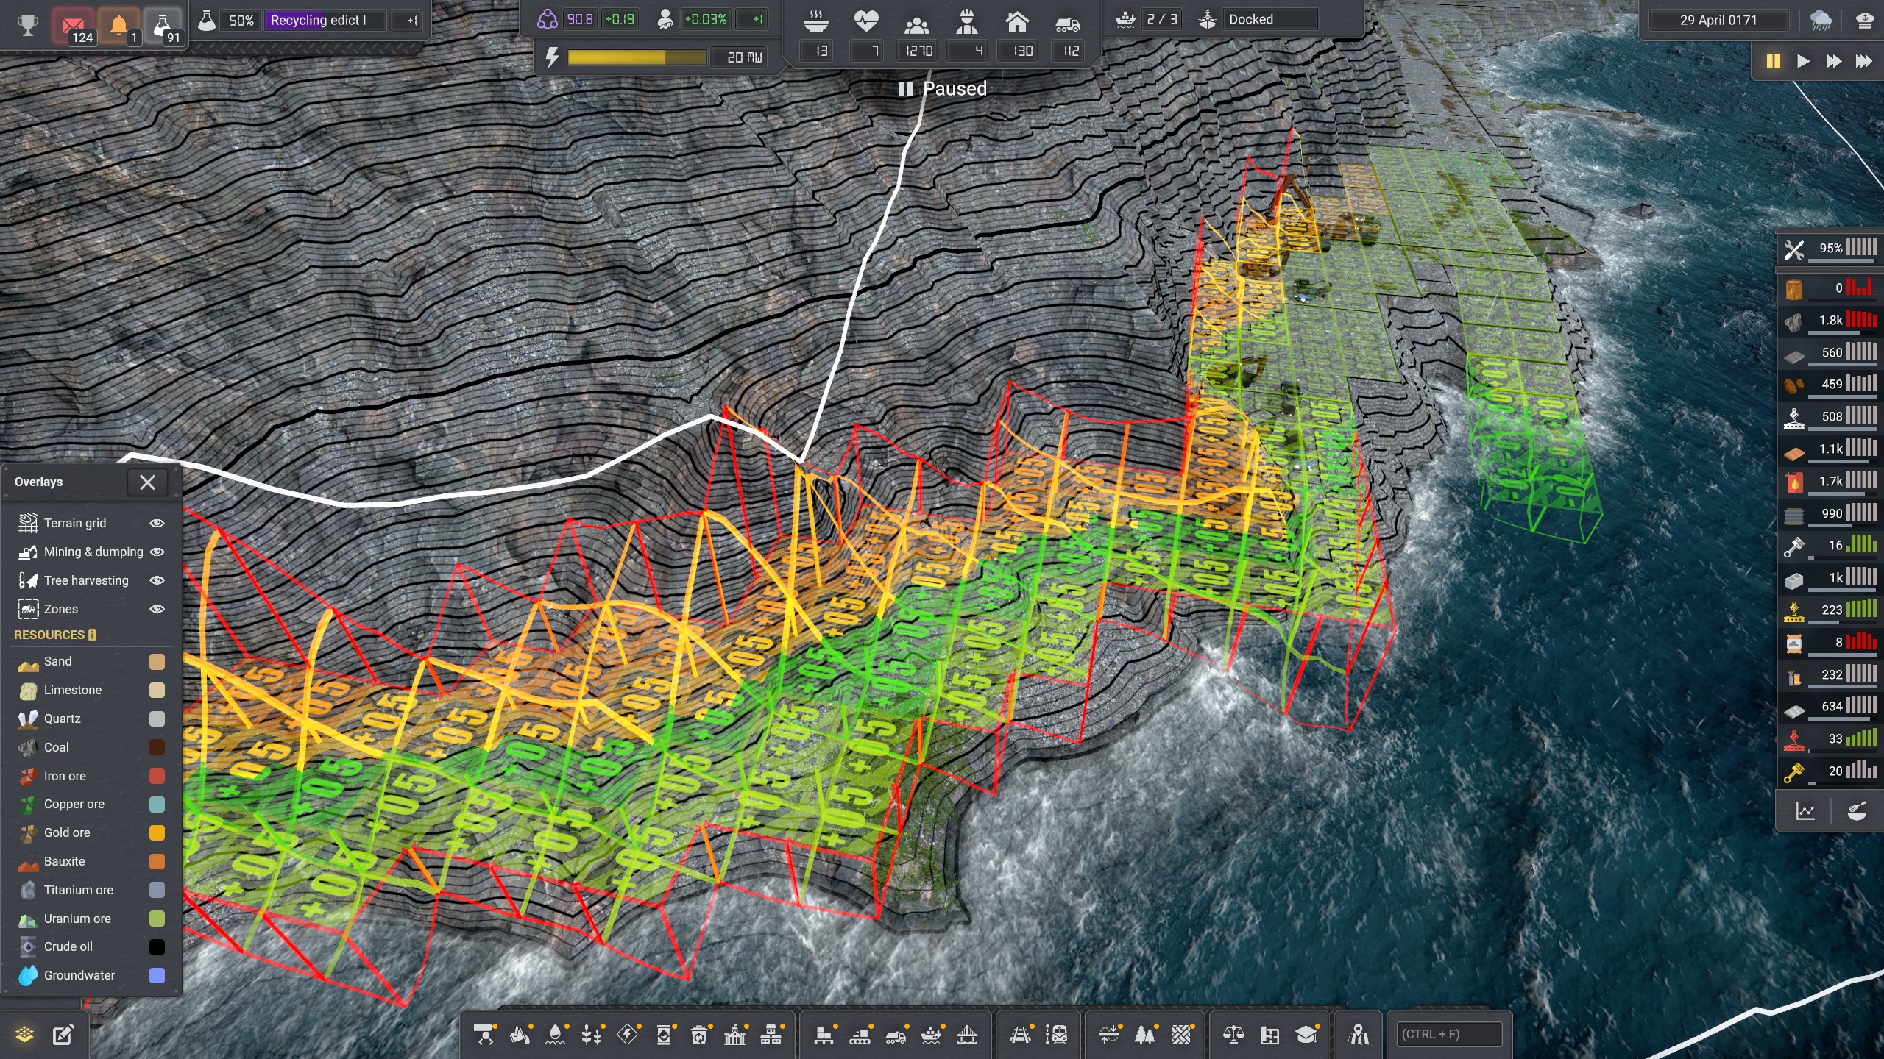This screenshot has width=1884, height=1059.
Task: Open the forestry trees build menu
Action: pos(1144,1035)
